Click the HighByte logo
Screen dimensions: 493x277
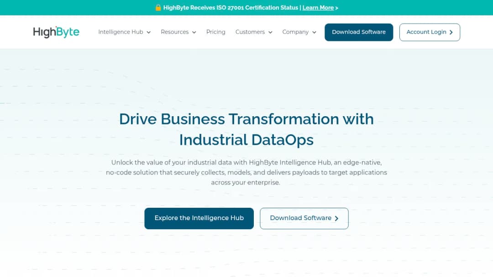pos(56,32)
